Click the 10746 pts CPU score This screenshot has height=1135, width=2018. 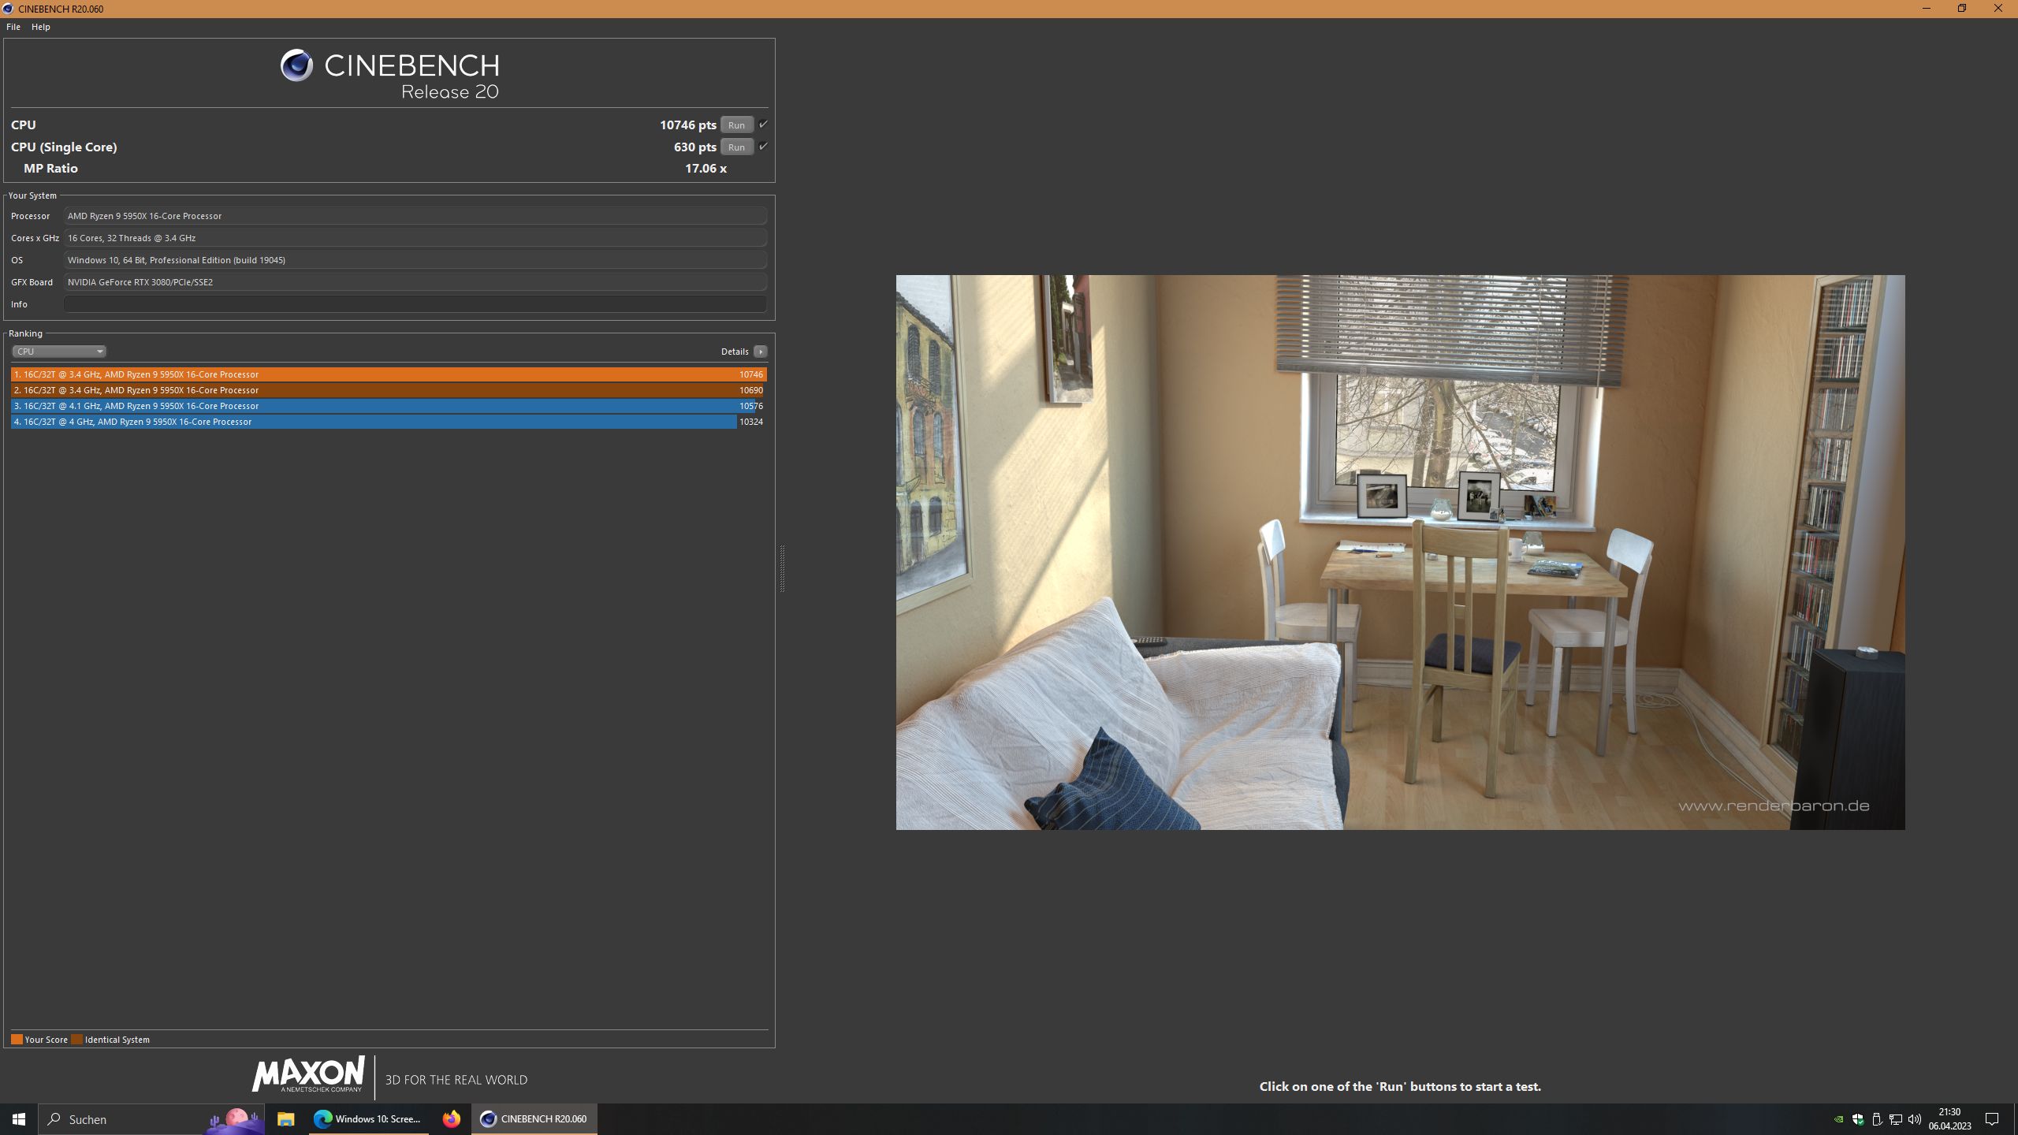click(688, 125)
